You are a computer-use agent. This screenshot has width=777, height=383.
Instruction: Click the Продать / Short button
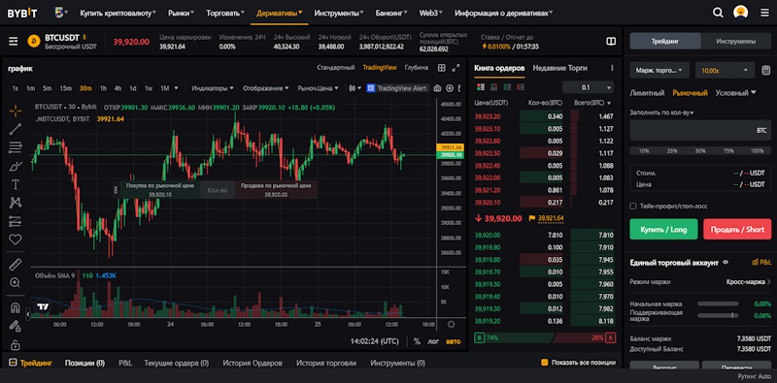pos(737,229)
